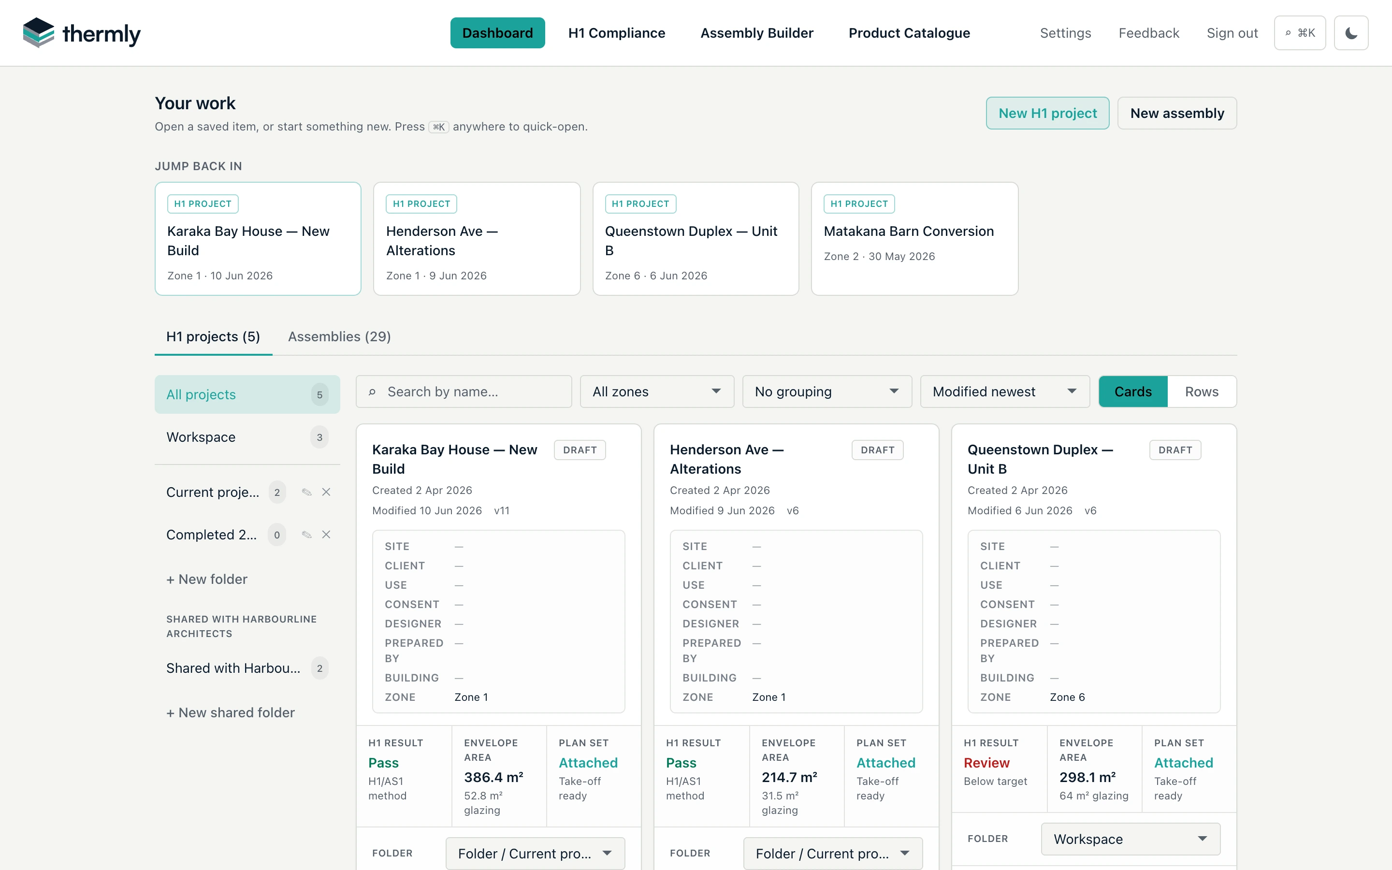Click Queenstown Duplex DRAFT badge
The height and width of the screenshot is (870, 1392).
pos(1175,450)
